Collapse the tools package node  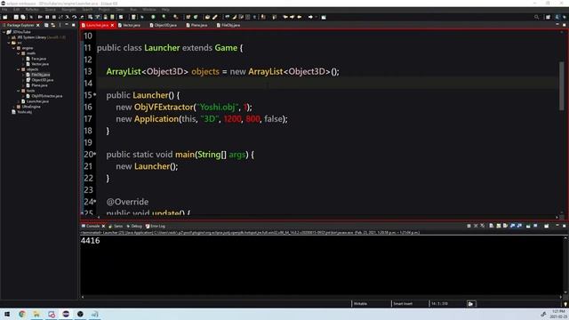point(18,91)
